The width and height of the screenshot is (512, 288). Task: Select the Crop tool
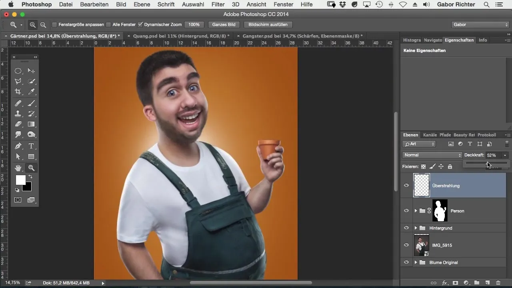point(18,92)
